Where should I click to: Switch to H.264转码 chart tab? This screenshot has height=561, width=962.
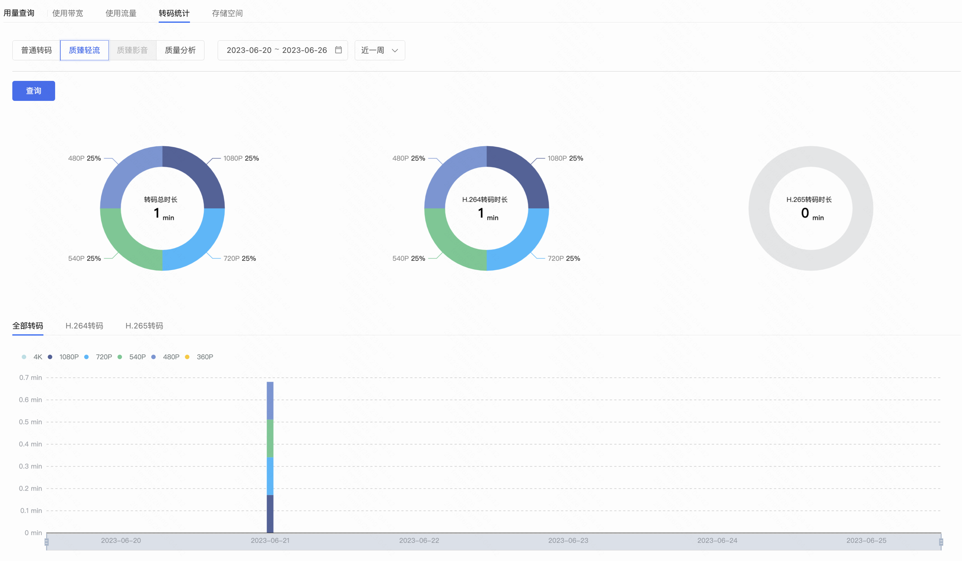pos(84,326)
